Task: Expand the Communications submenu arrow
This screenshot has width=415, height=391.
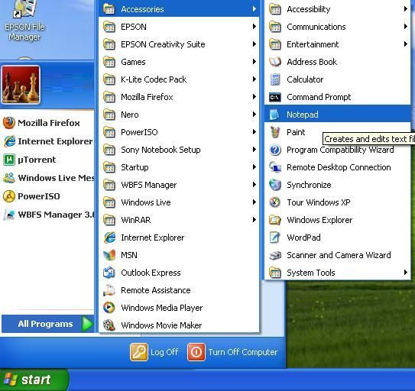Action: click(406, 27)
